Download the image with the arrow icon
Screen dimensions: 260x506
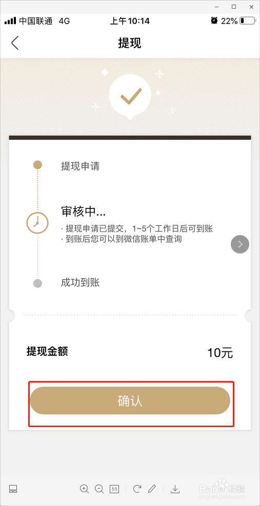coord(175,489)
